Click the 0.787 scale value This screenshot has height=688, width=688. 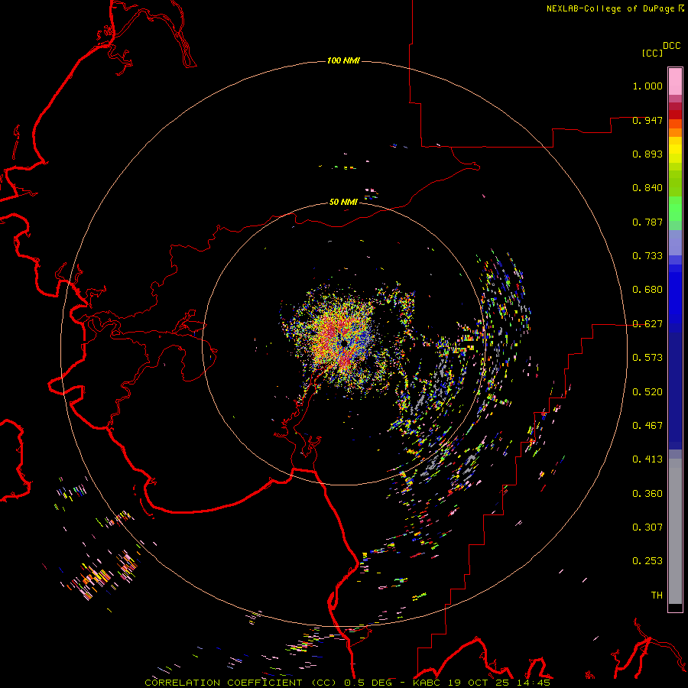click(647, 222)
